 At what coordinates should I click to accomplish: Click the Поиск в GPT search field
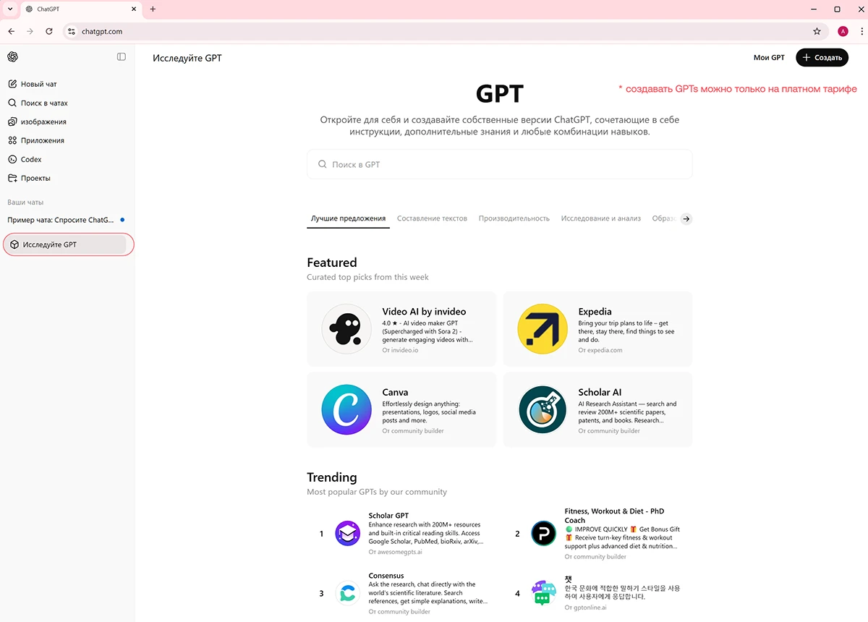click(499, 164)
